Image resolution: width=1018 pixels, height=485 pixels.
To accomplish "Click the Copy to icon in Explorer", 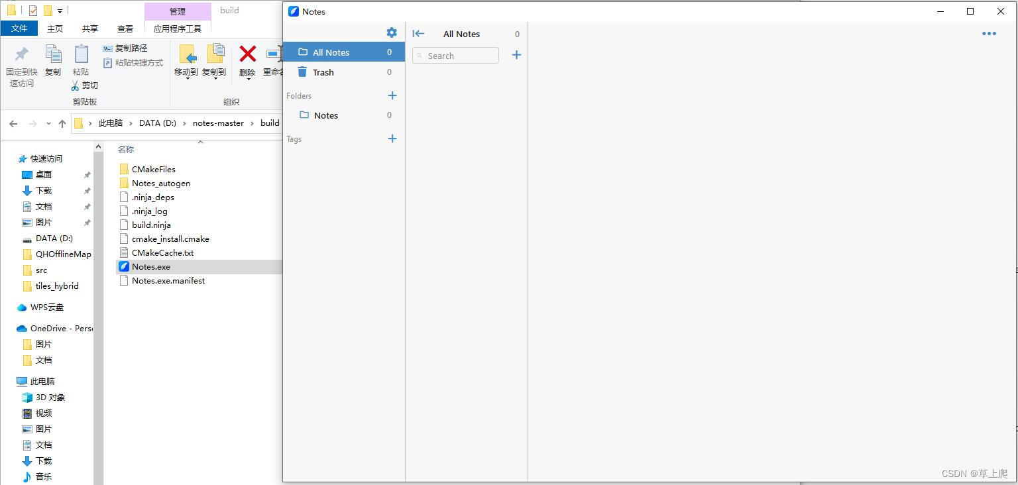I will tap(215, 54).
